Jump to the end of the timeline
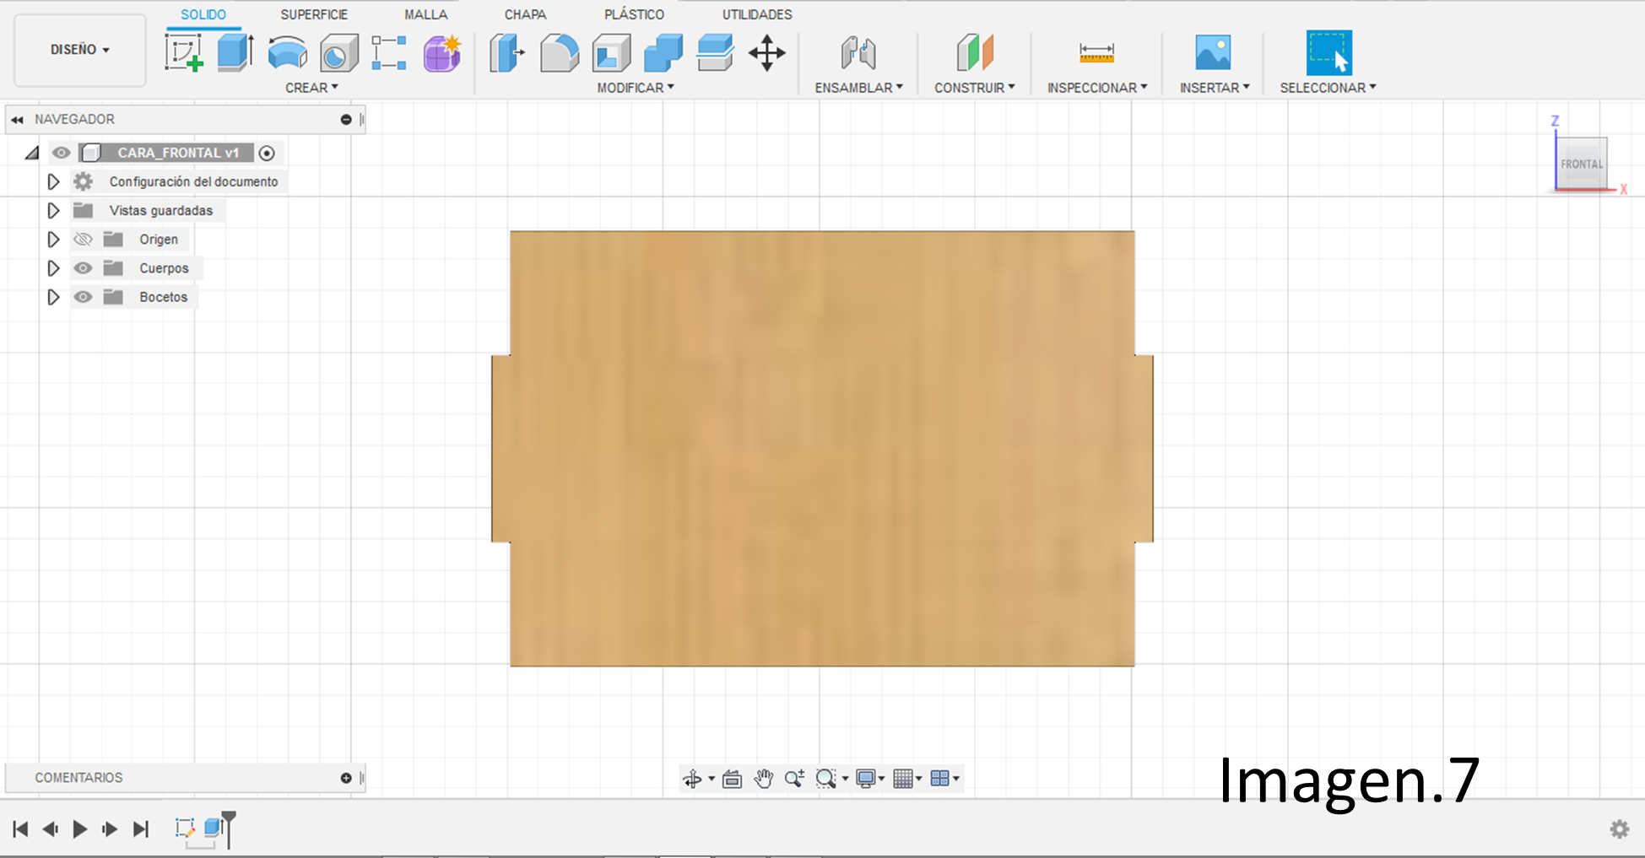 (139, 829)
